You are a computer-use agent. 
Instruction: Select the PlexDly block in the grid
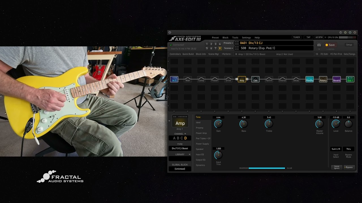[x=310, y=79]
